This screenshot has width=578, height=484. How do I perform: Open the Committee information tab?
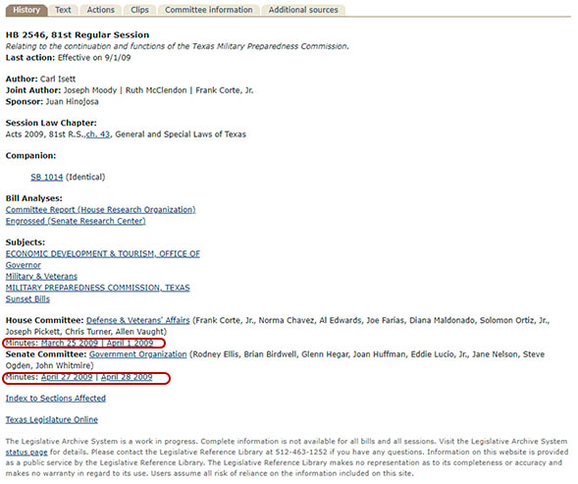click(x=209, y=10)
